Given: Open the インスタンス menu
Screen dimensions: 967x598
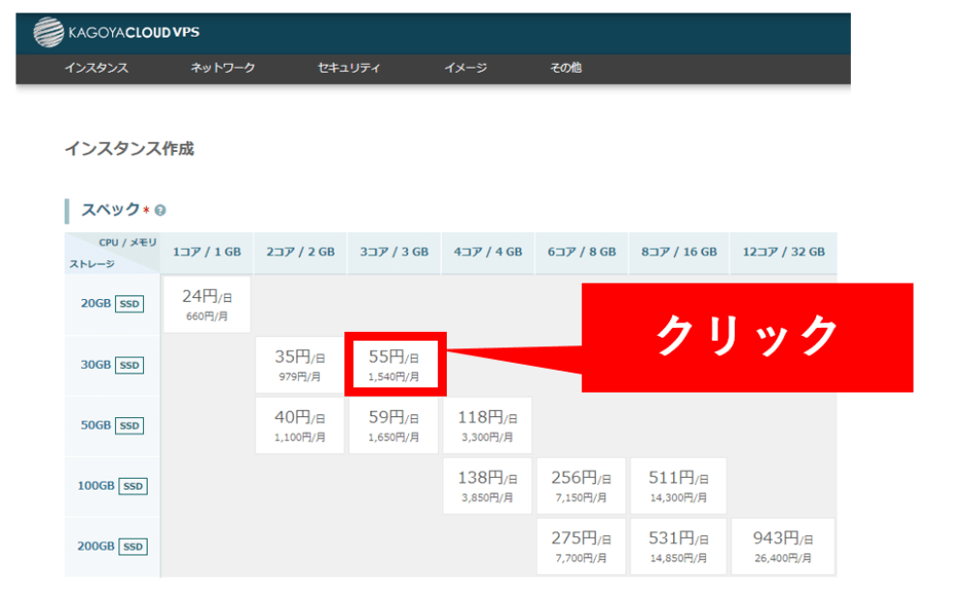Looking at the screenshot, I should (97, 68).
